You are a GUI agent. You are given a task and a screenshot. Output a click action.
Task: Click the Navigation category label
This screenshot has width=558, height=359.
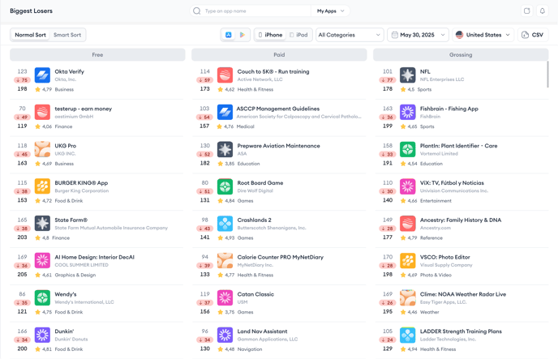(250, 349)
